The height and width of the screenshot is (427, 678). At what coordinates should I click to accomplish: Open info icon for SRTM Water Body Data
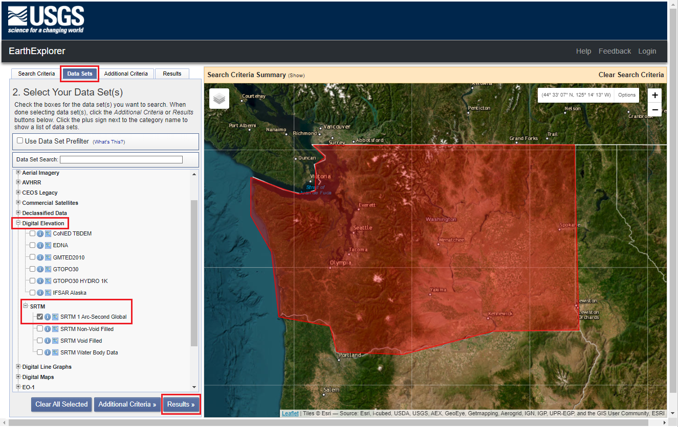point(48,352)
